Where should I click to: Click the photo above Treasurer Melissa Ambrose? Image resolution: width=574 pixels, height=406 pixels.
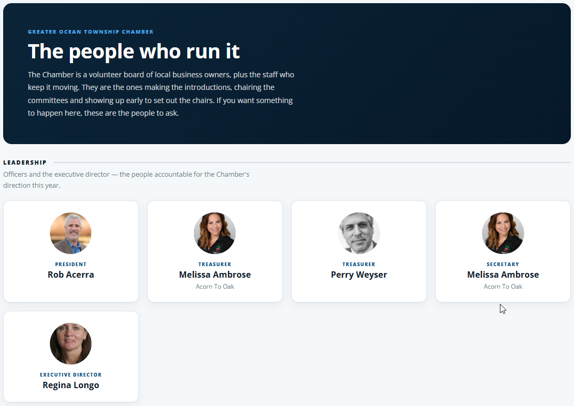click(215, 233)
